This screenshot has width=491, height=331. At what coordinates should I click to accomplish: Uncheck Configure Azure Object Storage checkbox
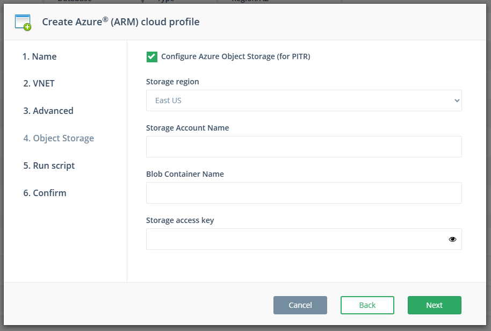pos(152,56)
